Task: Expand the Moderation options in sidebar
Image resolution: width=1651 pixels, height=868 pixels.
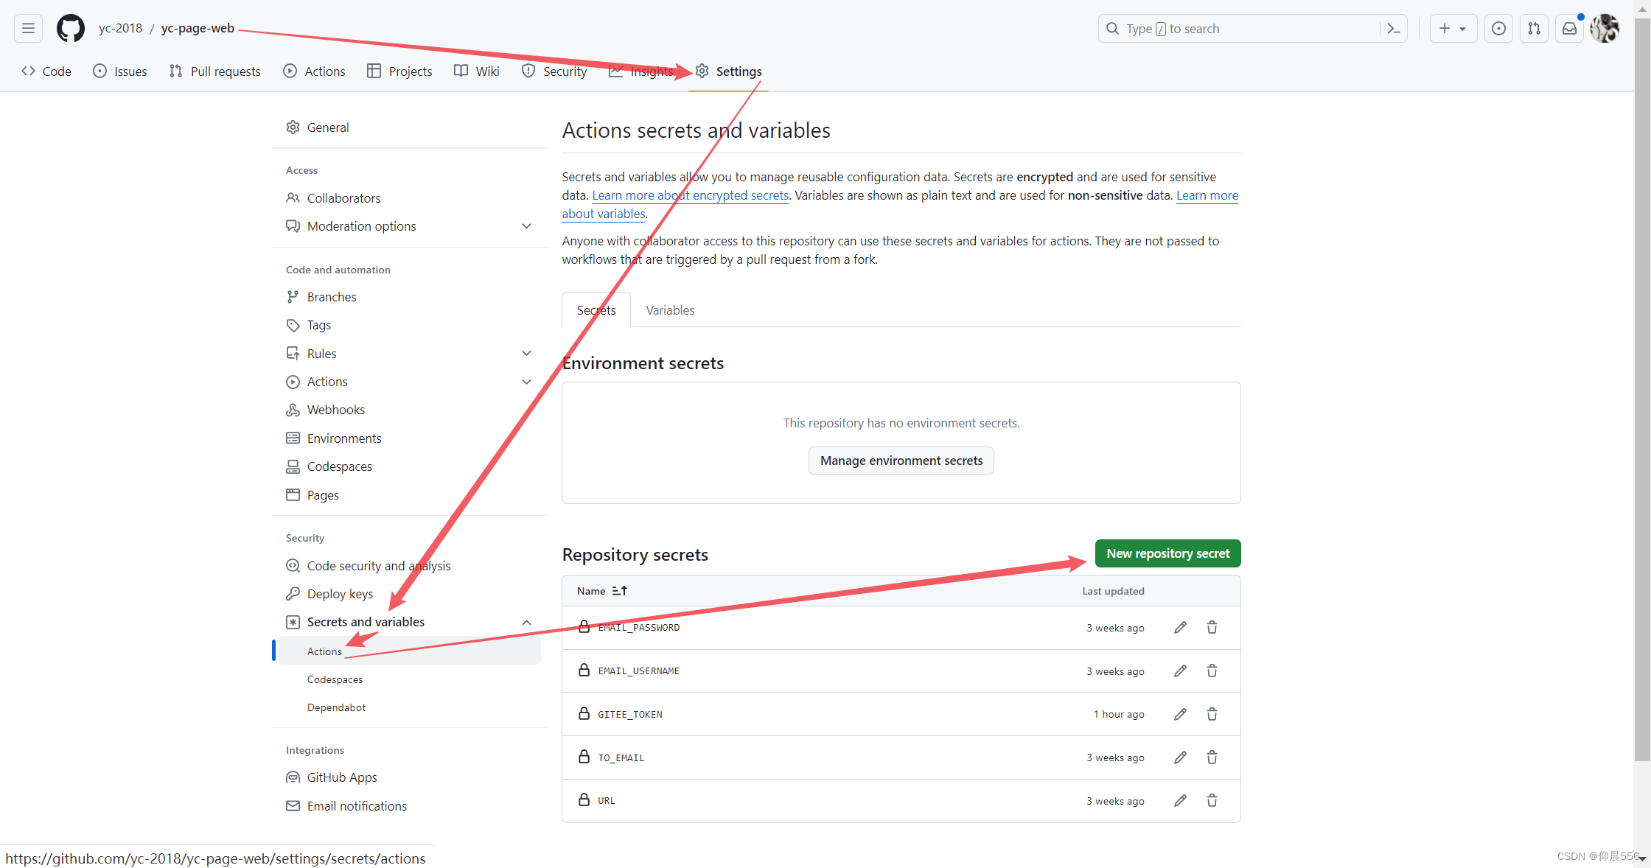Action: [x=526, y=226]
